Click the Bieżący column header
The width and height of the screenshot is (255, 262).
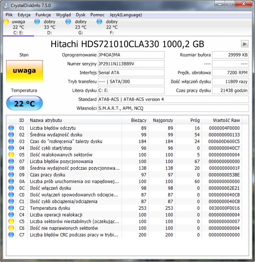pyautogui.click(x=135, y=120)
